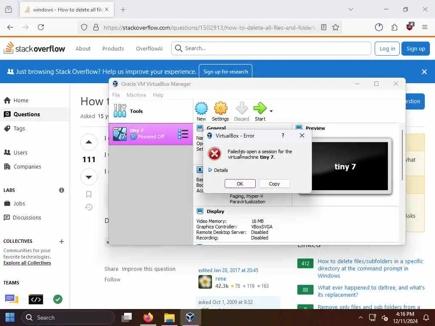Click the New machine icon in VirtualBox
Viewport: 435px width, 326px height.
pyautogui.click(x=201, y=111)
